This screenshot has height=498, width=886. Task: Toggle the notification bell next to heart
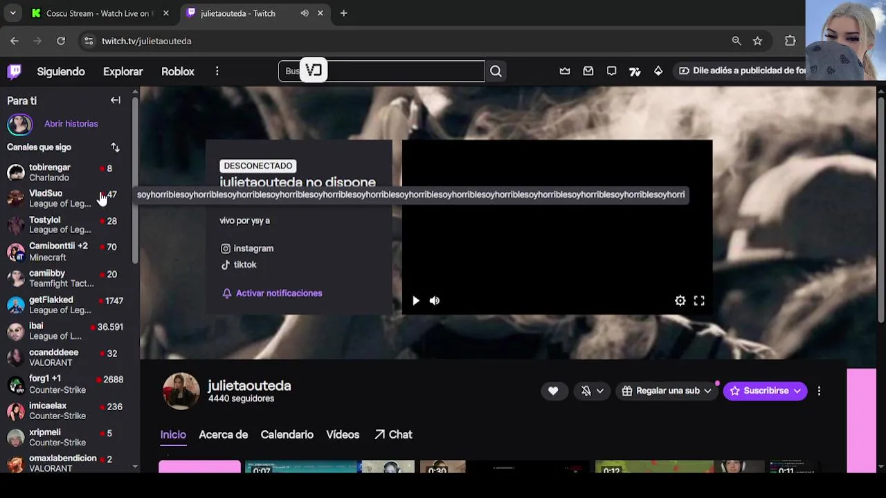(586, 391)
